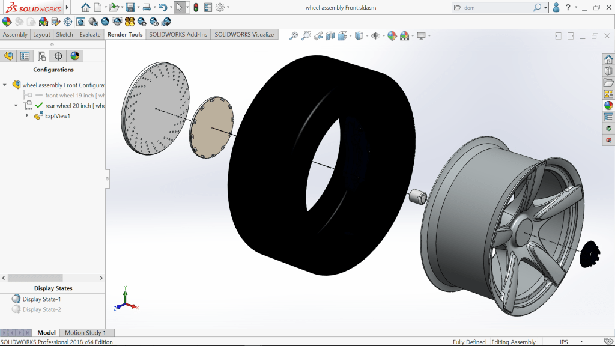The height and width of the screenshot is (346, 615).
Task: Switch to the Evaluate tab
Action: tap(90, 34)
